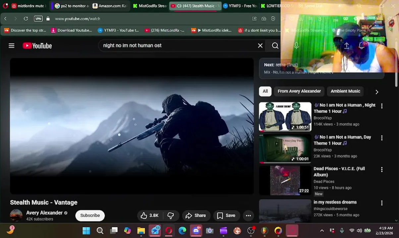Open the three-dot more actions under the video
Screen dimensions: 399x238
(248, 216)
